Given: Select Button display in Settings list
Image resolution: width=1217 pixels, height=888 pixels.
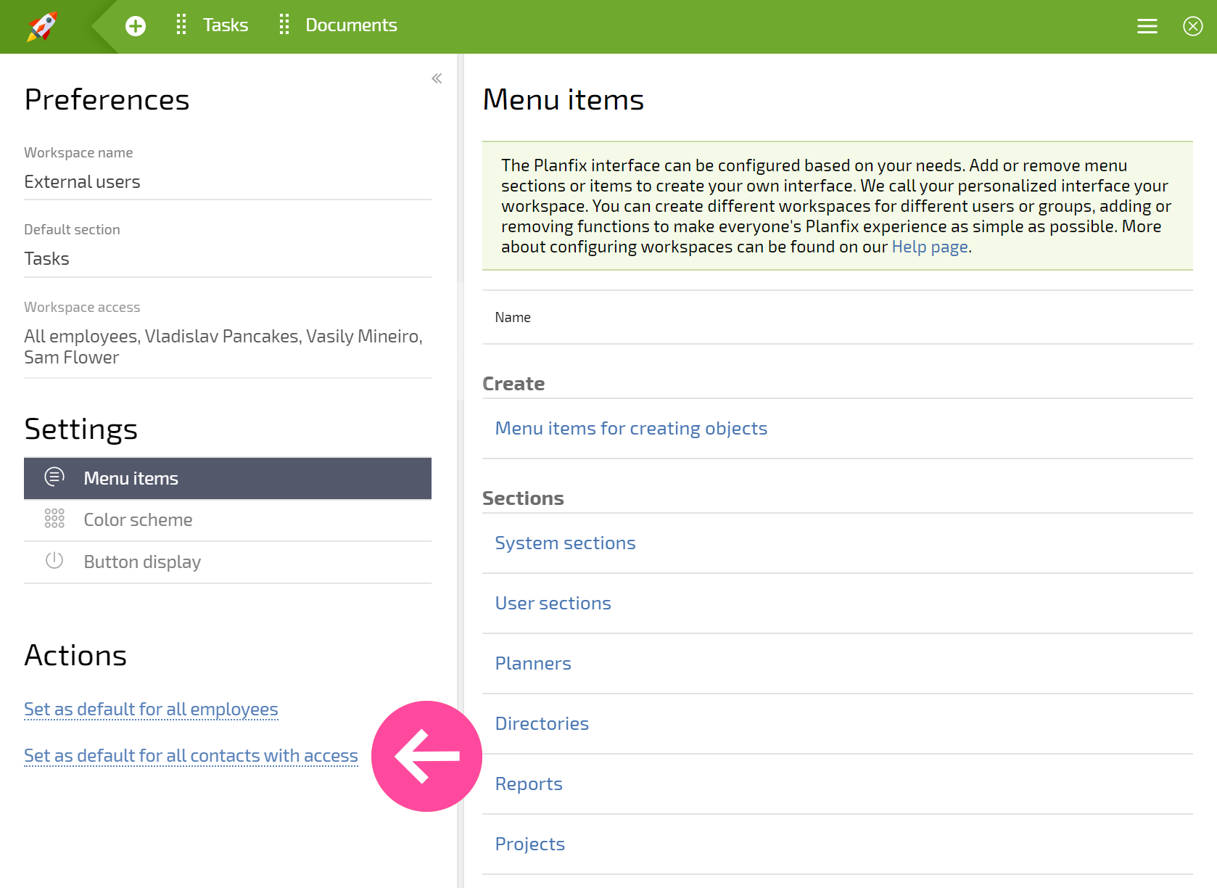Looking at the screenshot, I should (x=228, y=562).
